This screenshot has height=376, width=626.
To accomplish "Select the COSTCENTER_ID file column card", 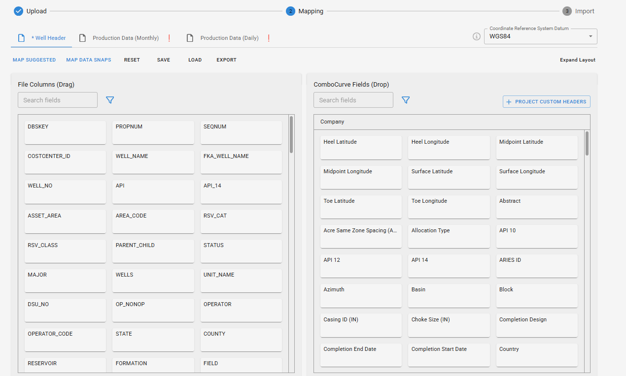I will (65, 162).
